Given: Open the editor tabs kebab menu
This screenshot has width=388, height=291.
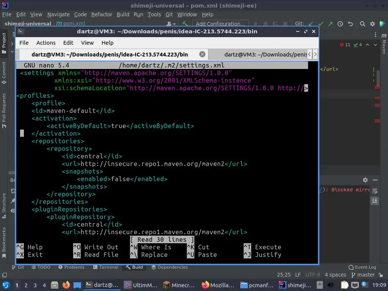Looking at the screenshot, I should coord(375,34).
